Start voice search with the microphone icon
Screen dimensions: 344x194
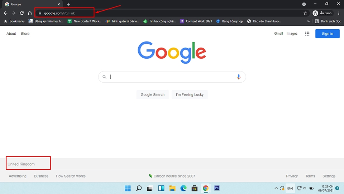239,77
